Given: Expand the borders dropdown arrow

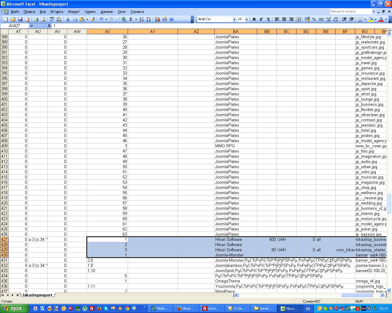Looking at the screenshot, I should [x=365, y=19].
